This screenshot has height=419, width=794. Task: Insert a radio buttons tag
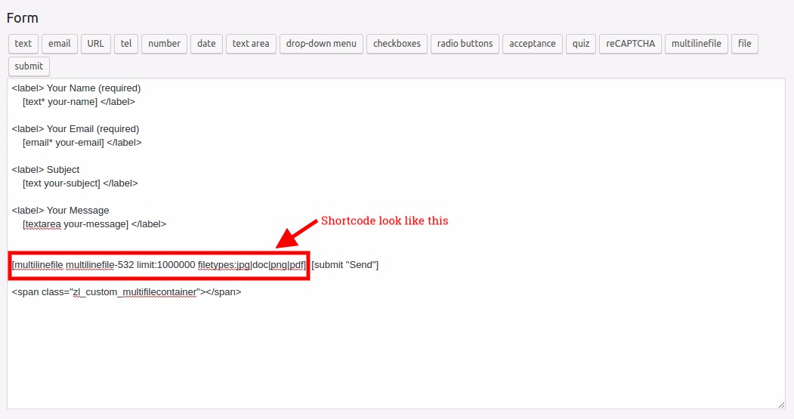pyautogui.click(x=465, y=44)
